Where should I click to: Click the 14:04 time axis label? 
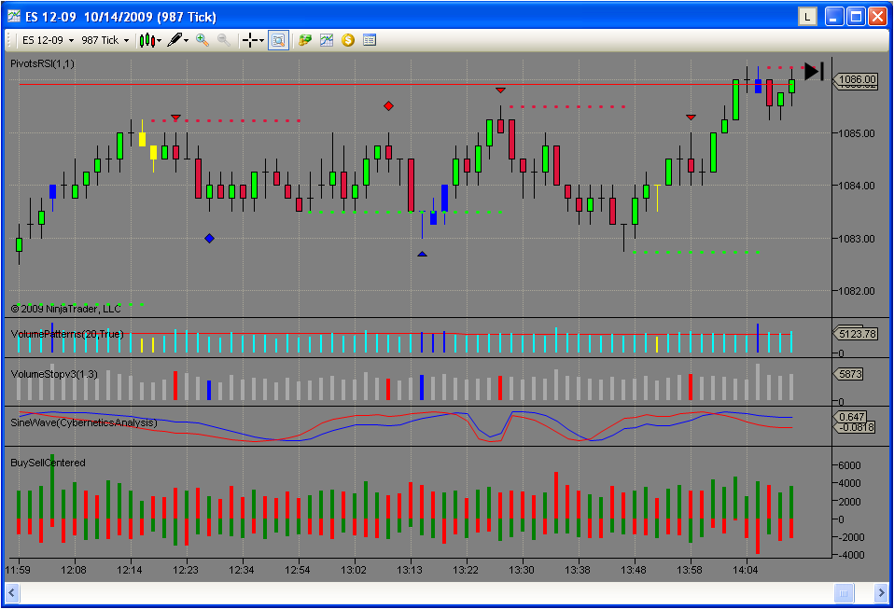tap(746, 570)
